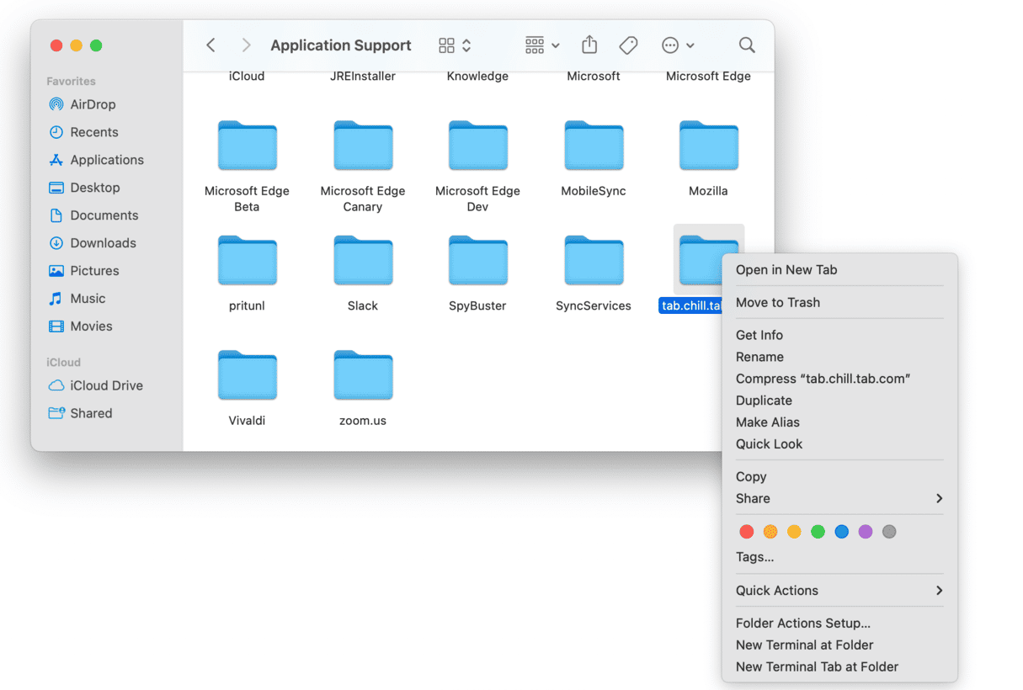
Task: Go back with the left chevron button
Action: 211,45
